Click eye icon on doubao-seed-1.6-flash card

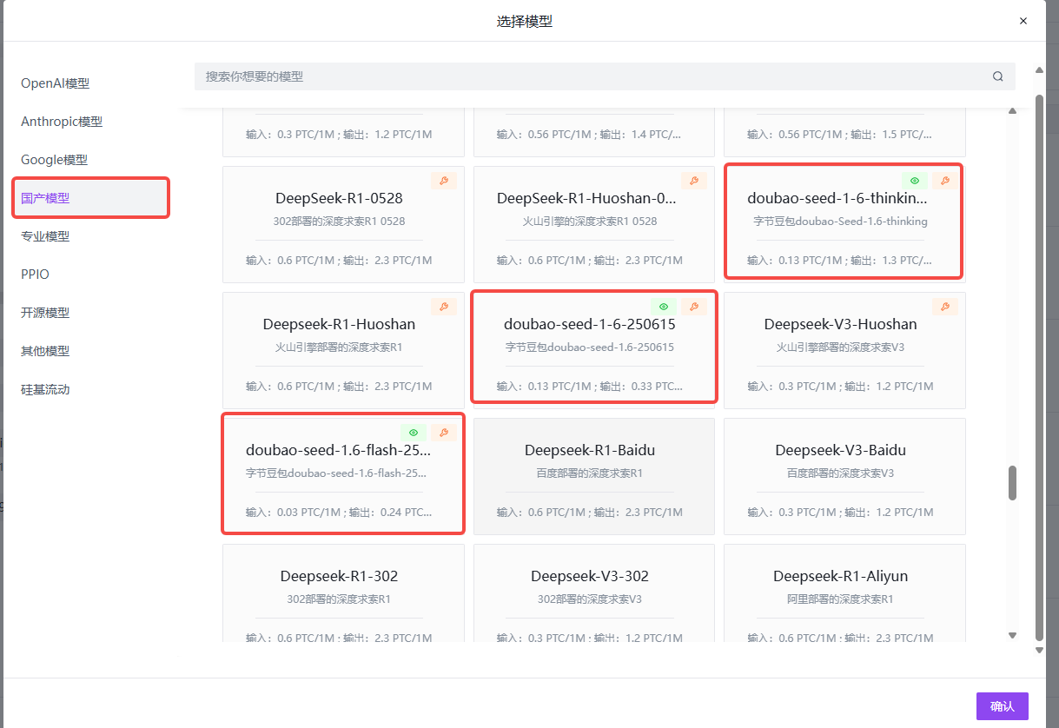point(414,433)
